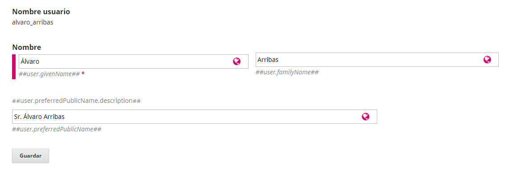
Task: Focus the preferred public name input field
Action: pyautogui.click(x=195, y=117)
